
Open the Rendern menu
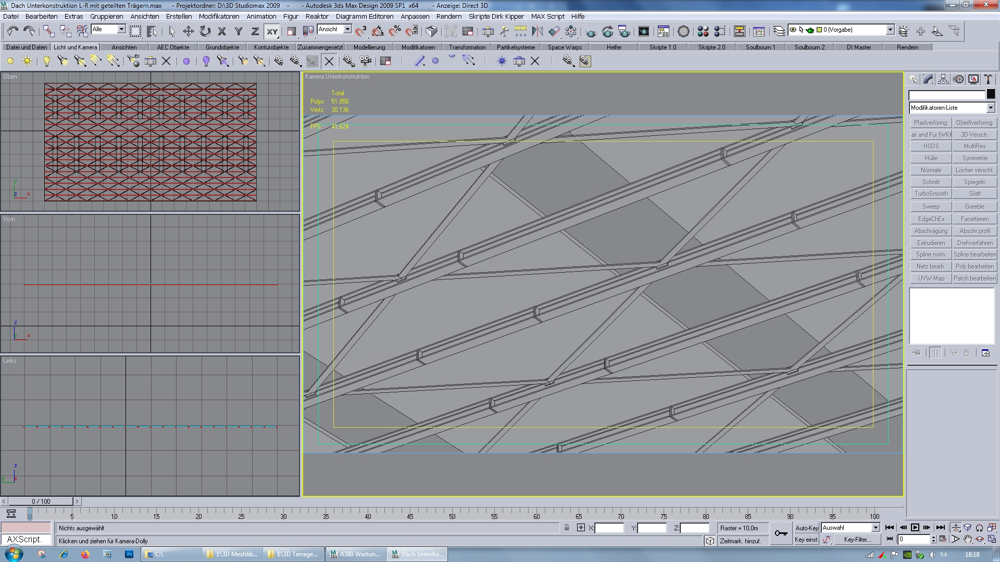tap(448, 16)
